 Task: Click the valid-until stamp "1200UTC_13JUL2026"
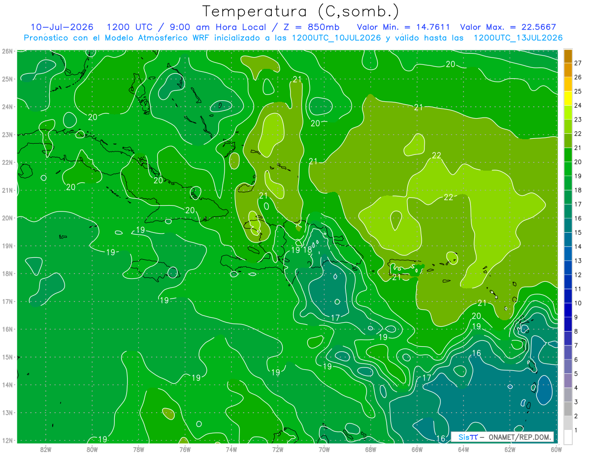(518, 38)
